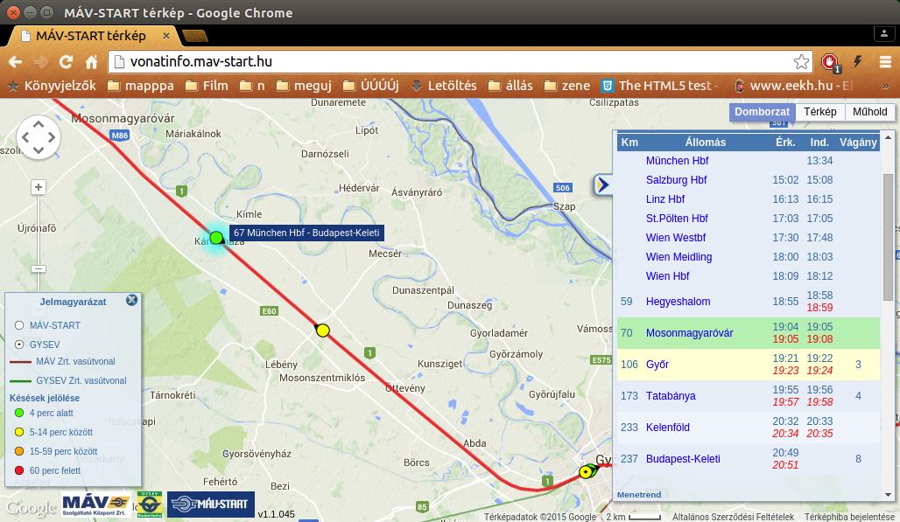Screen dimensions: 900x522
Task: Click the Chrome user profile icon
Action: point(884,34)
